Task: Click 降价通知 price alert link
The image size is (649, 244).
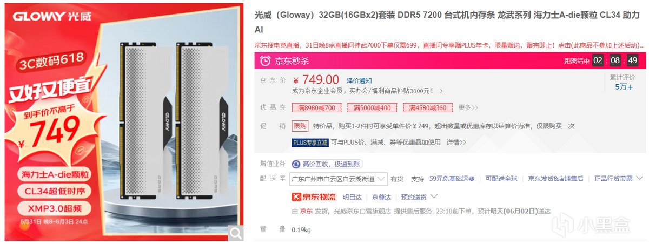Action: click(x=359, y=80)
